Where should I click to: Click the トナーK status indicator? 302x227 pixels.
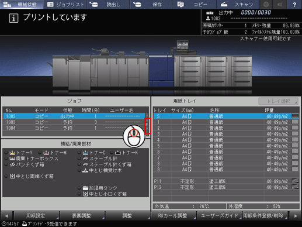click(x=112, y=153)
